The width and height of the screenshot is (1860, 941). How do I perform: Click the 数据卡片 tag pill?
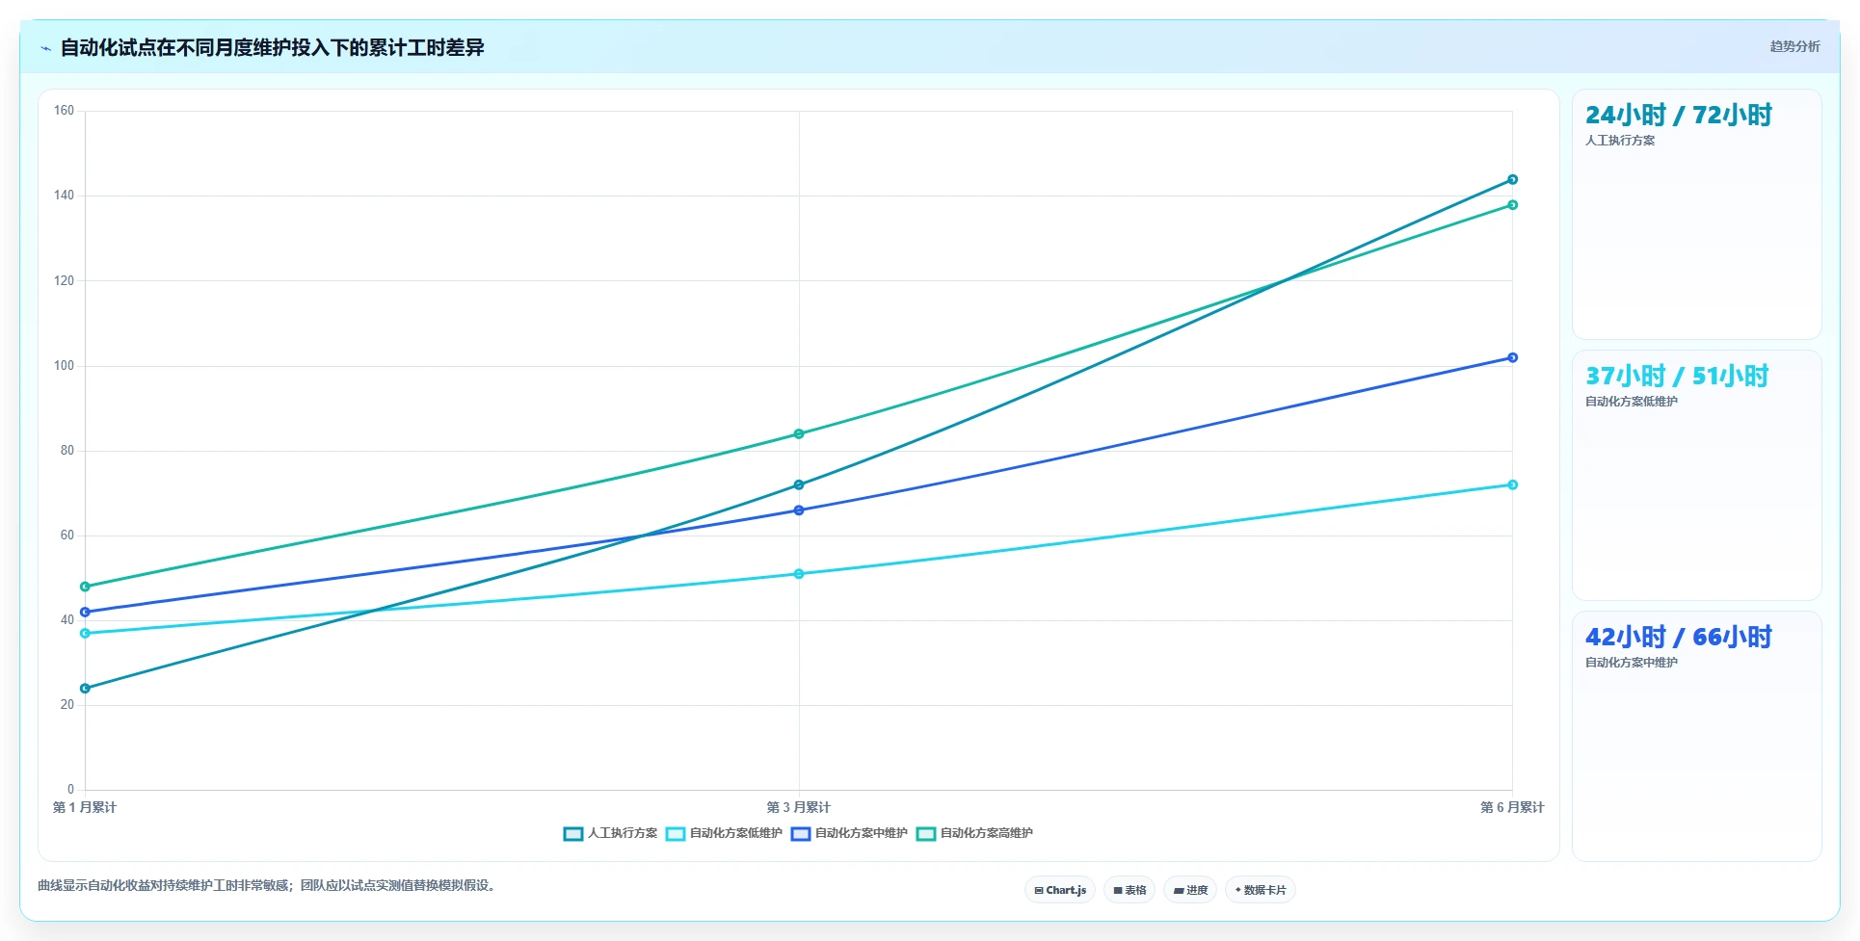[1261, 890]
